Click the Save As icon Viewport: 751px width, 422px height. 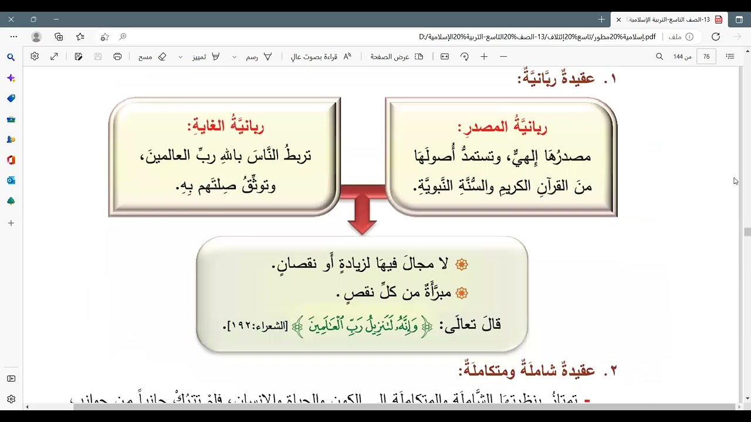(79, 56)
